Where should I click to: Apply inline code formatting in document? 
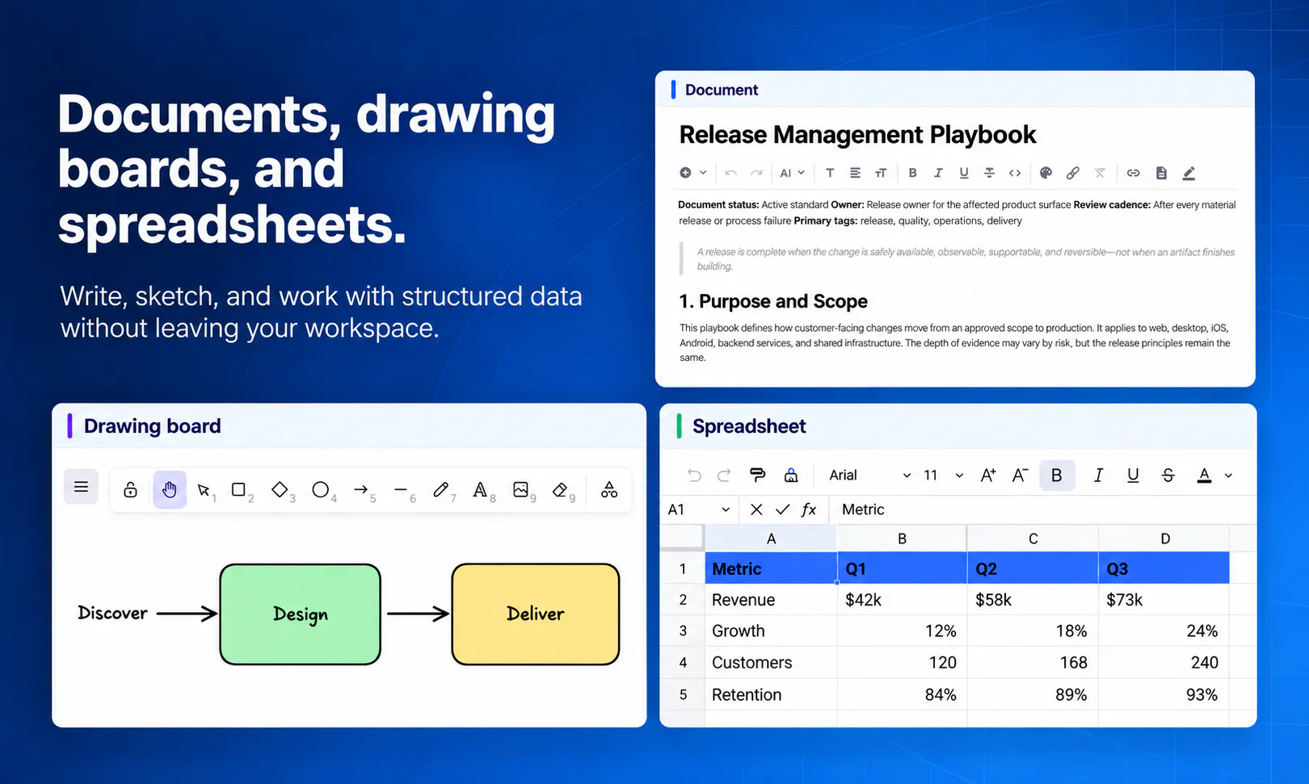click(1015, 173)
